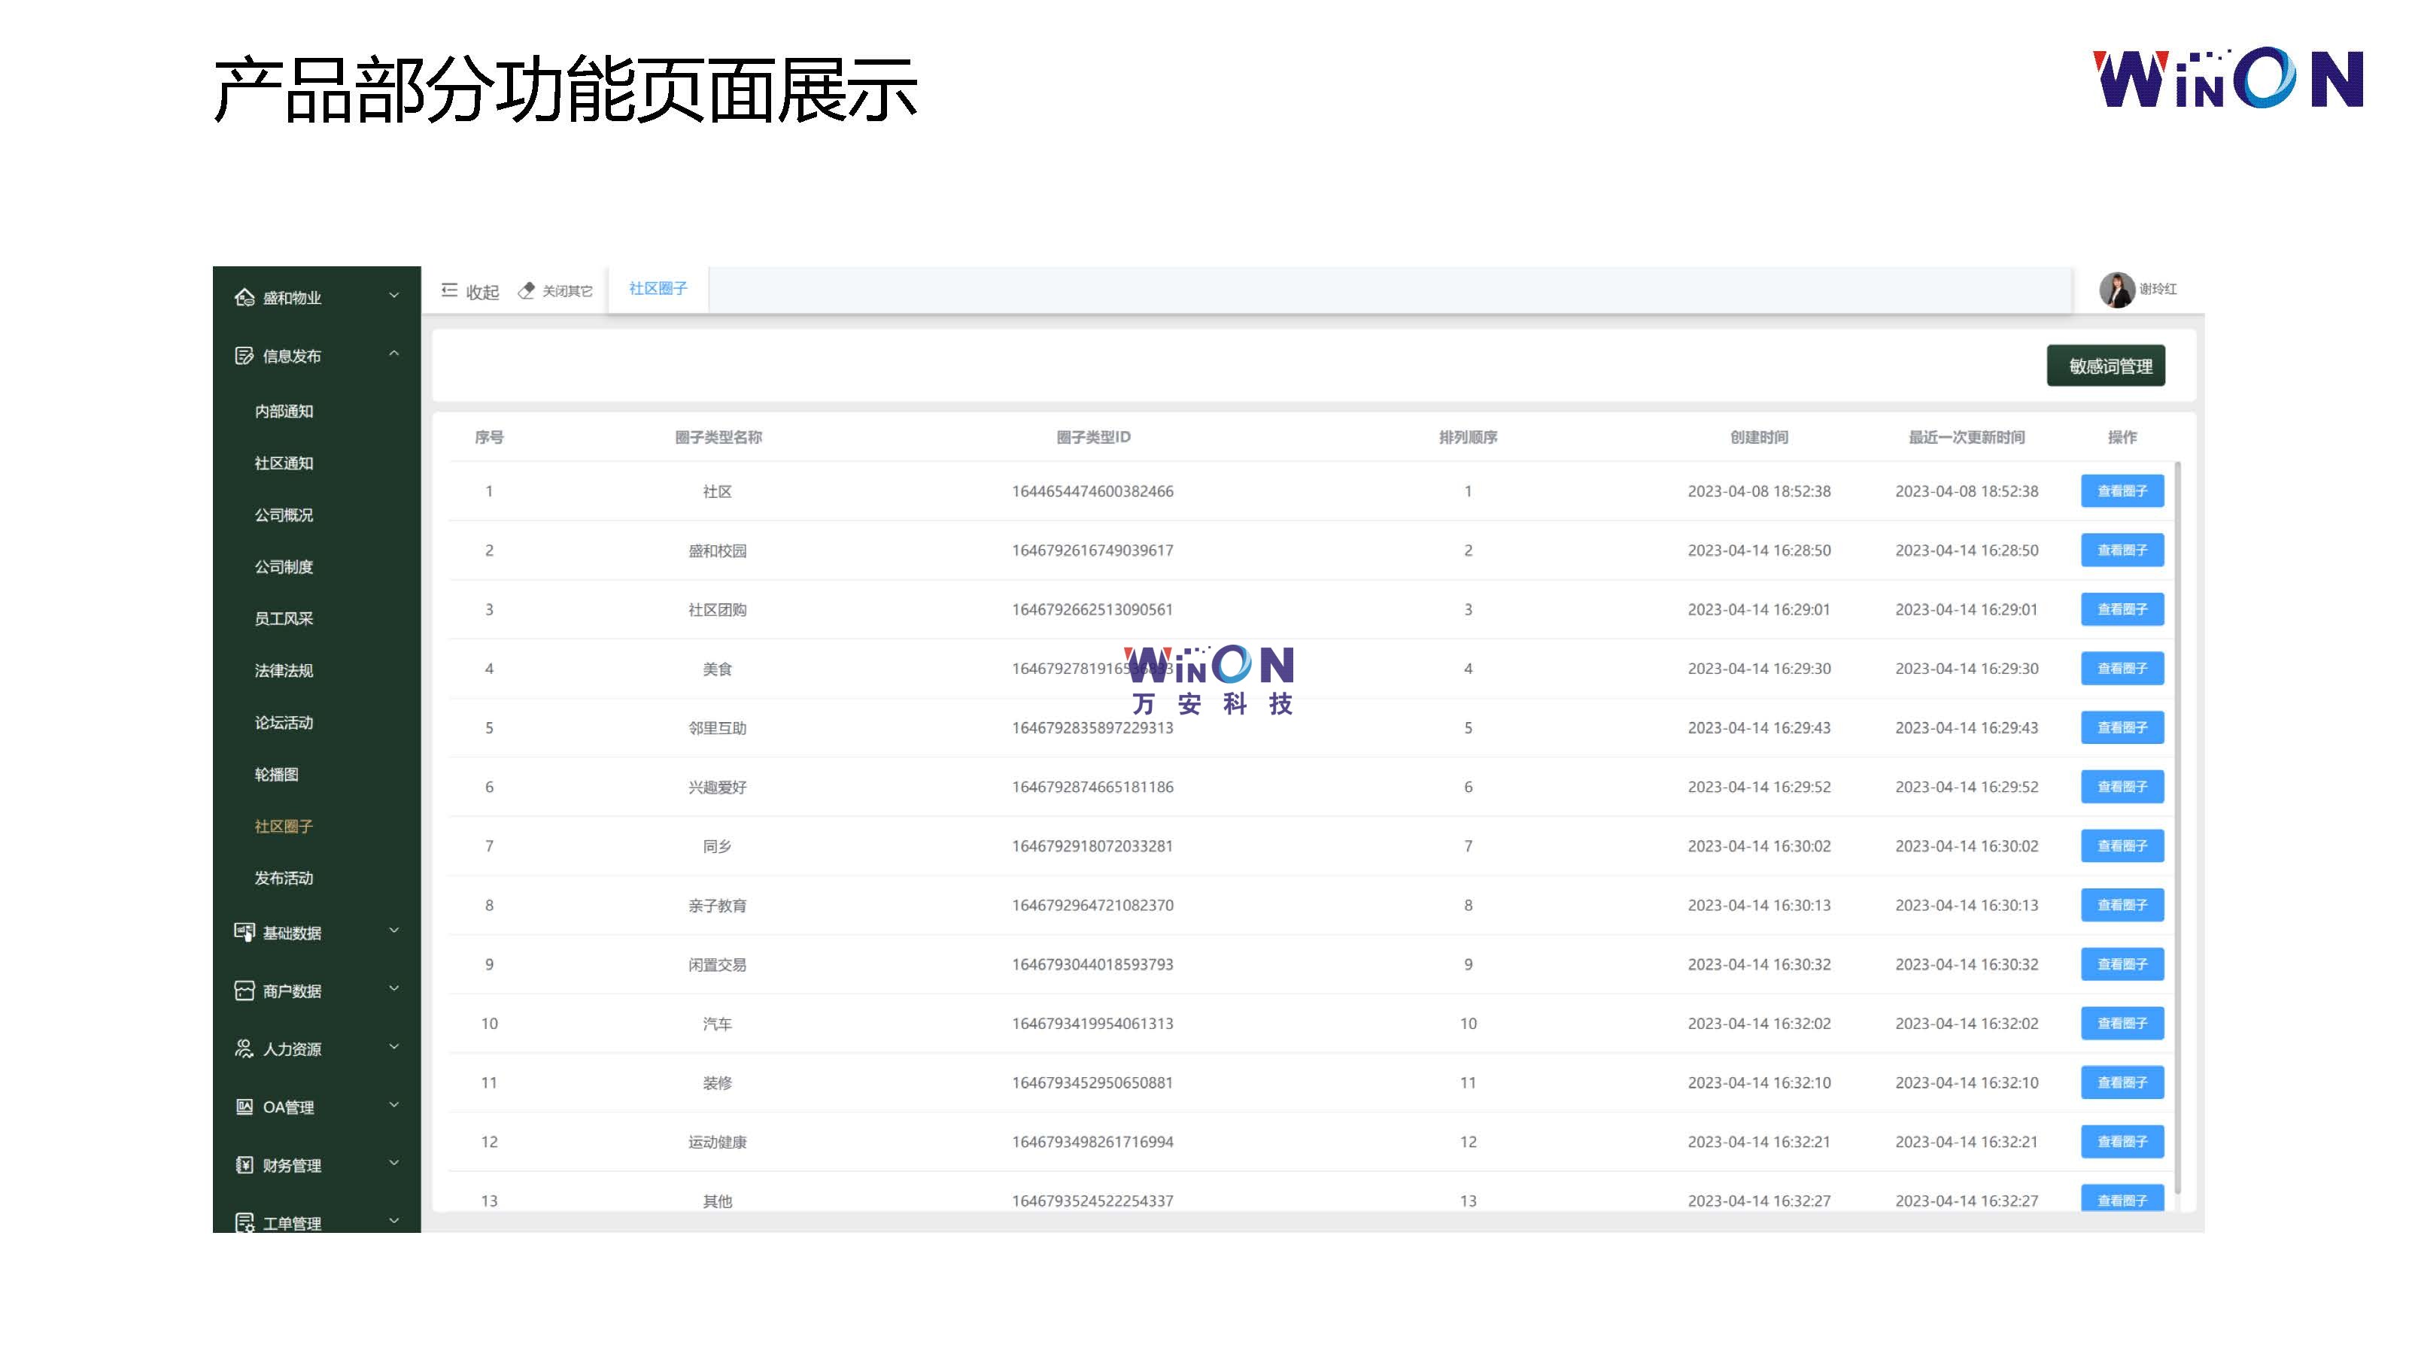Click the 盛和物业 home icon
Image resolution: width=2418 pixels, height=1360 pixels.
244,298
